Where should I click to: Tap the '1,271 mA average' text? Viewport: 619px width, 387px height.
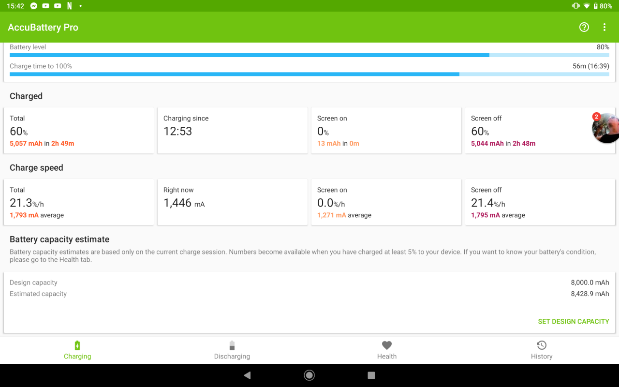pyautogui.click(x=344, y=215)
